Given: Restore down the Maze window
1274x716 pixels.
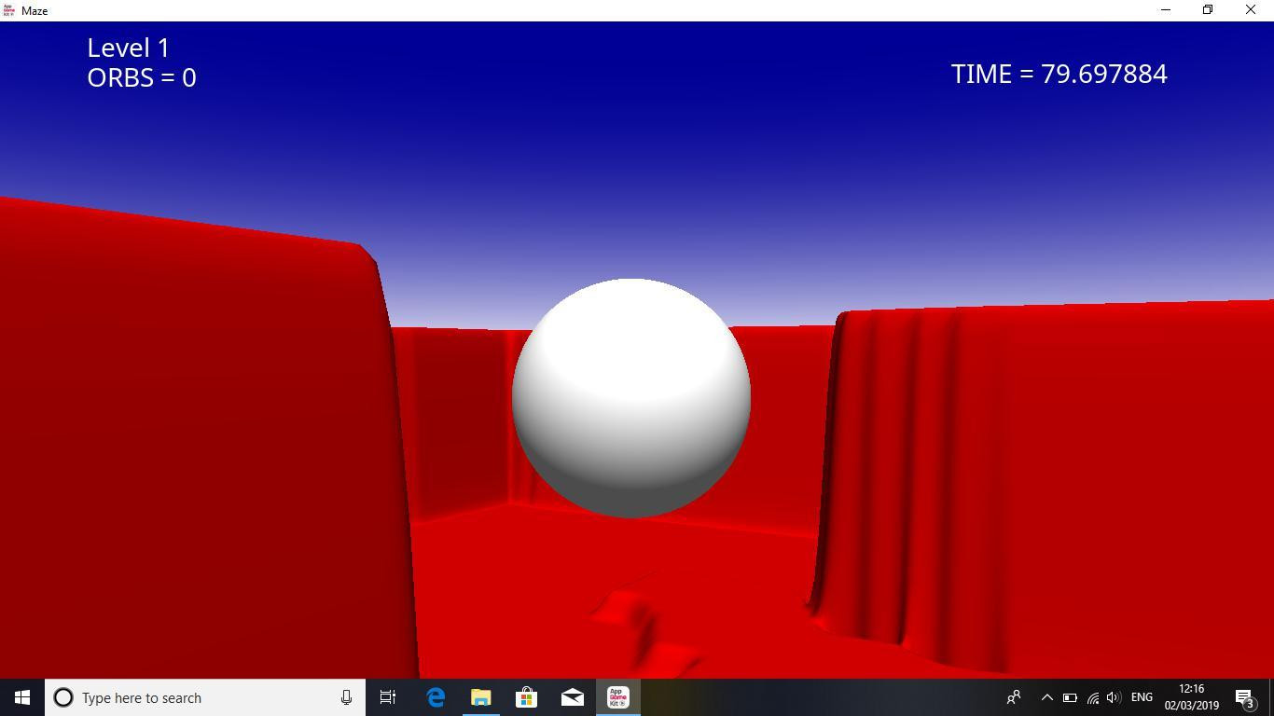Looking at the screenshot, I should 1208,10.
